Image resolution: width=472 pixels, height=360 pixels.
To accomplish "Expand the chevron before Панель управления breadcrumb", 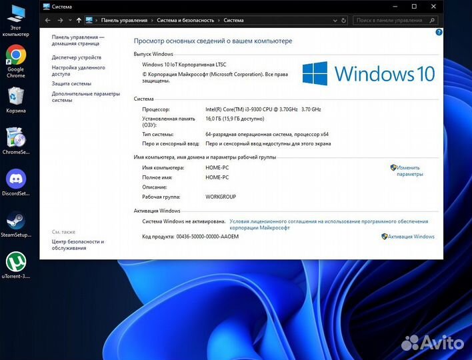I will 96,21.
